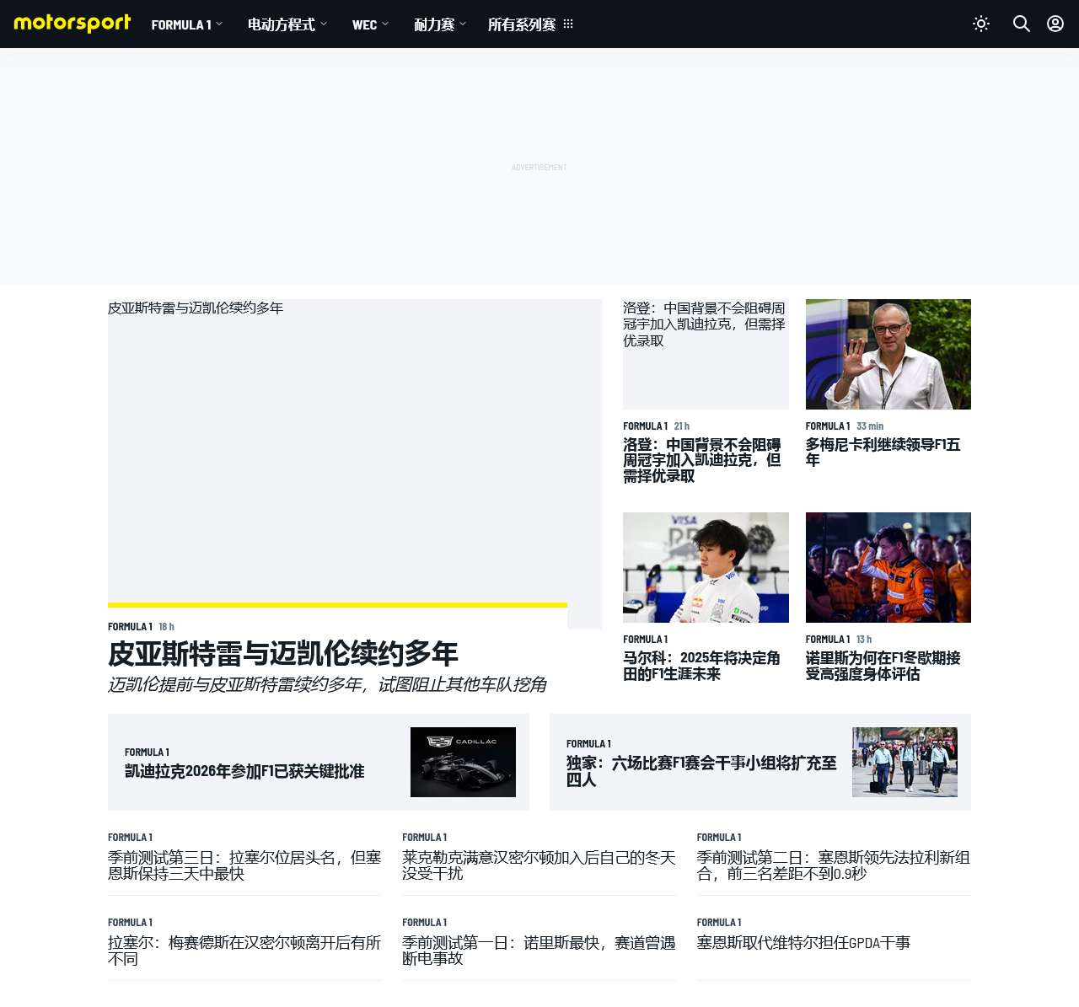Image resolution: width=1079 pixels, height=1007 pixels.
Task: Select WEC in the top navigation
Action: coord(364,24)
